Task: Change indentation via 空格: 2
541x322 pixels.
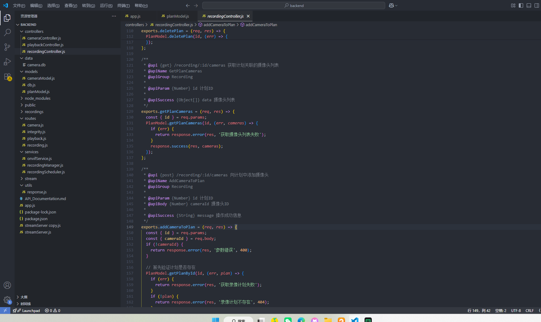Action: coord(501,310)
